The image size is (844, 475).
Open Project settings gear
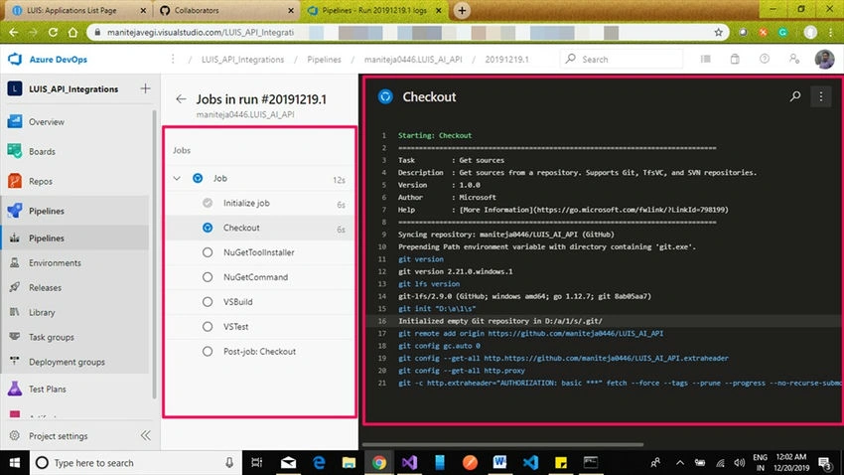tap(15, 435)
